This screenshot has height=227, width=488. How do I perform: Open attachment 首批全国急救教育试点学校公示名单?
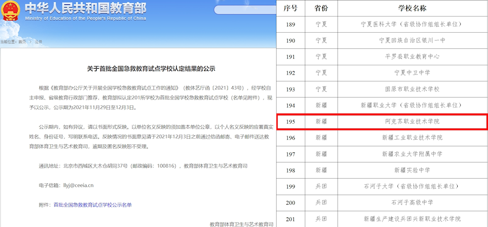pyautogui.click(x=93, y=205)
